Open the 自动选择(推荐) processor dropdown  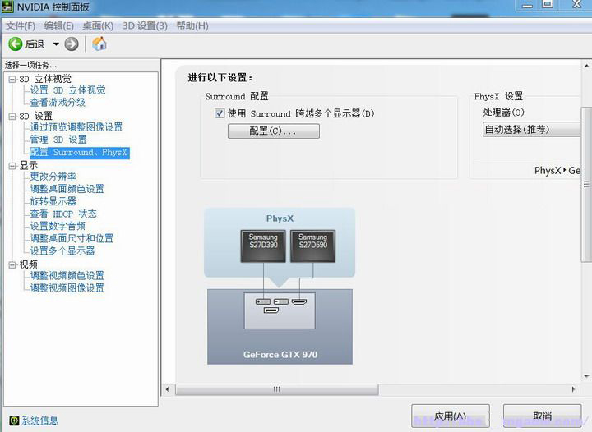click(531, 129)
